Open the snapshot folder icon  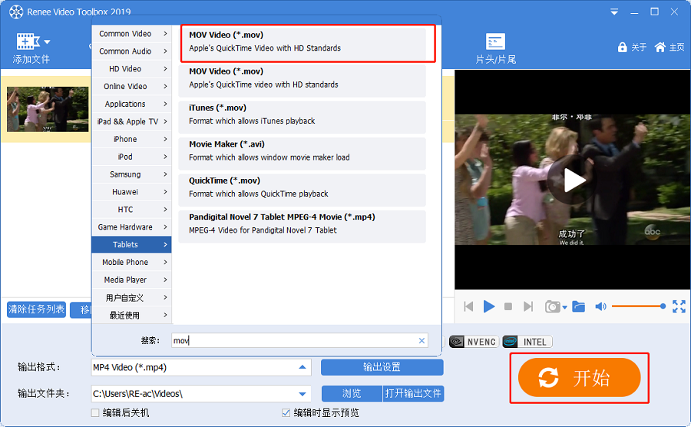[579, 306]
